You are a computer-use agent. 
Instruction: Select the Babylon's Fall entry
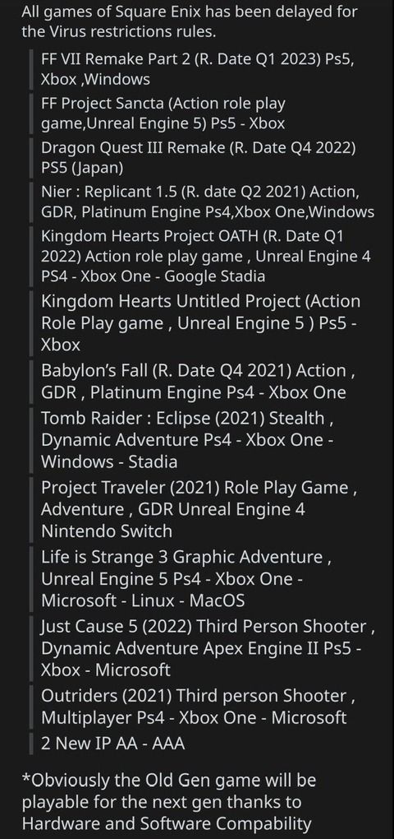point(199,381)
